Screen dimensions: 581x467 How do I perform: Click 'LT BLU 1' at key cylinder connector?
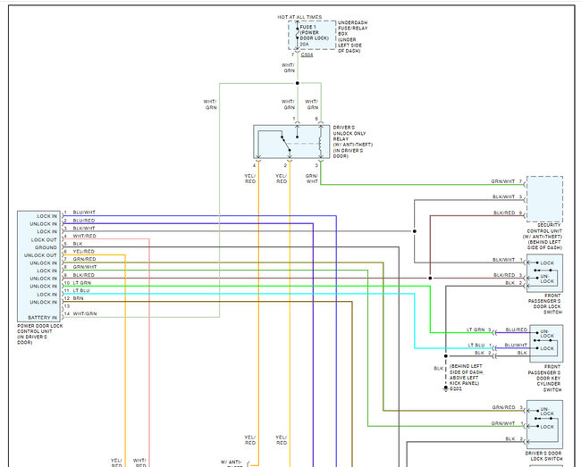click(479, 346)
